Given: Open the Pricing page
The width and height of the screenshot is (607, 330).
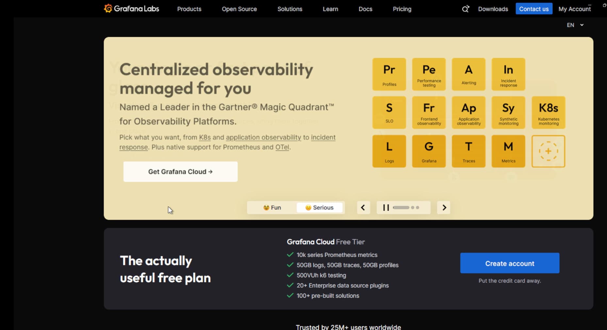Looking at the screenshot, I should tap(402, 9).
